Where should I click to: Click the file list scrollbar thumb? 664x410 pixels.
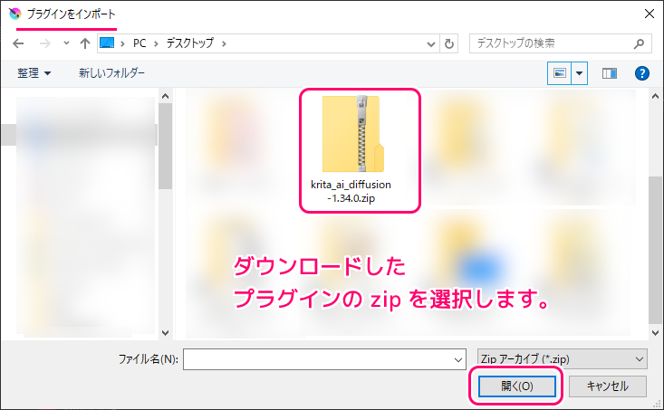(656, 250)
